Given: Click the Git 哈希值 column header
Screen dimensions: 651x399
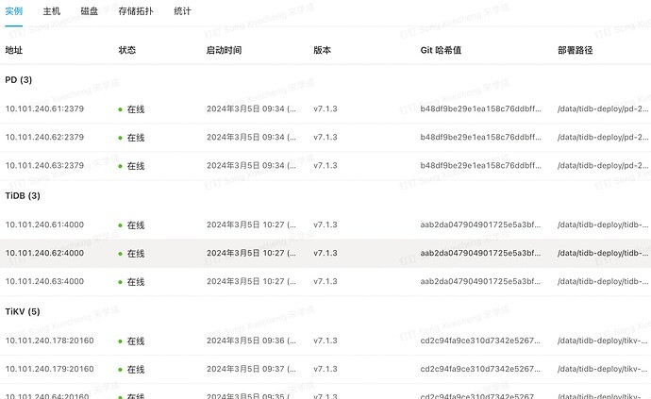Looking at the screenshot, I should 441,50.
